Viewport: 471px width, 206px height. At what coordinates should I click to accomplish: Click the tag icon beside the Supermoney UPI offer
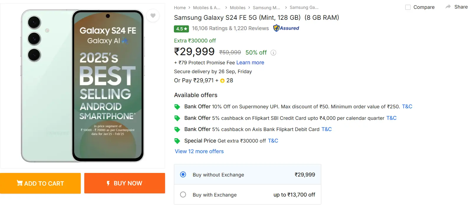point(177,107)
